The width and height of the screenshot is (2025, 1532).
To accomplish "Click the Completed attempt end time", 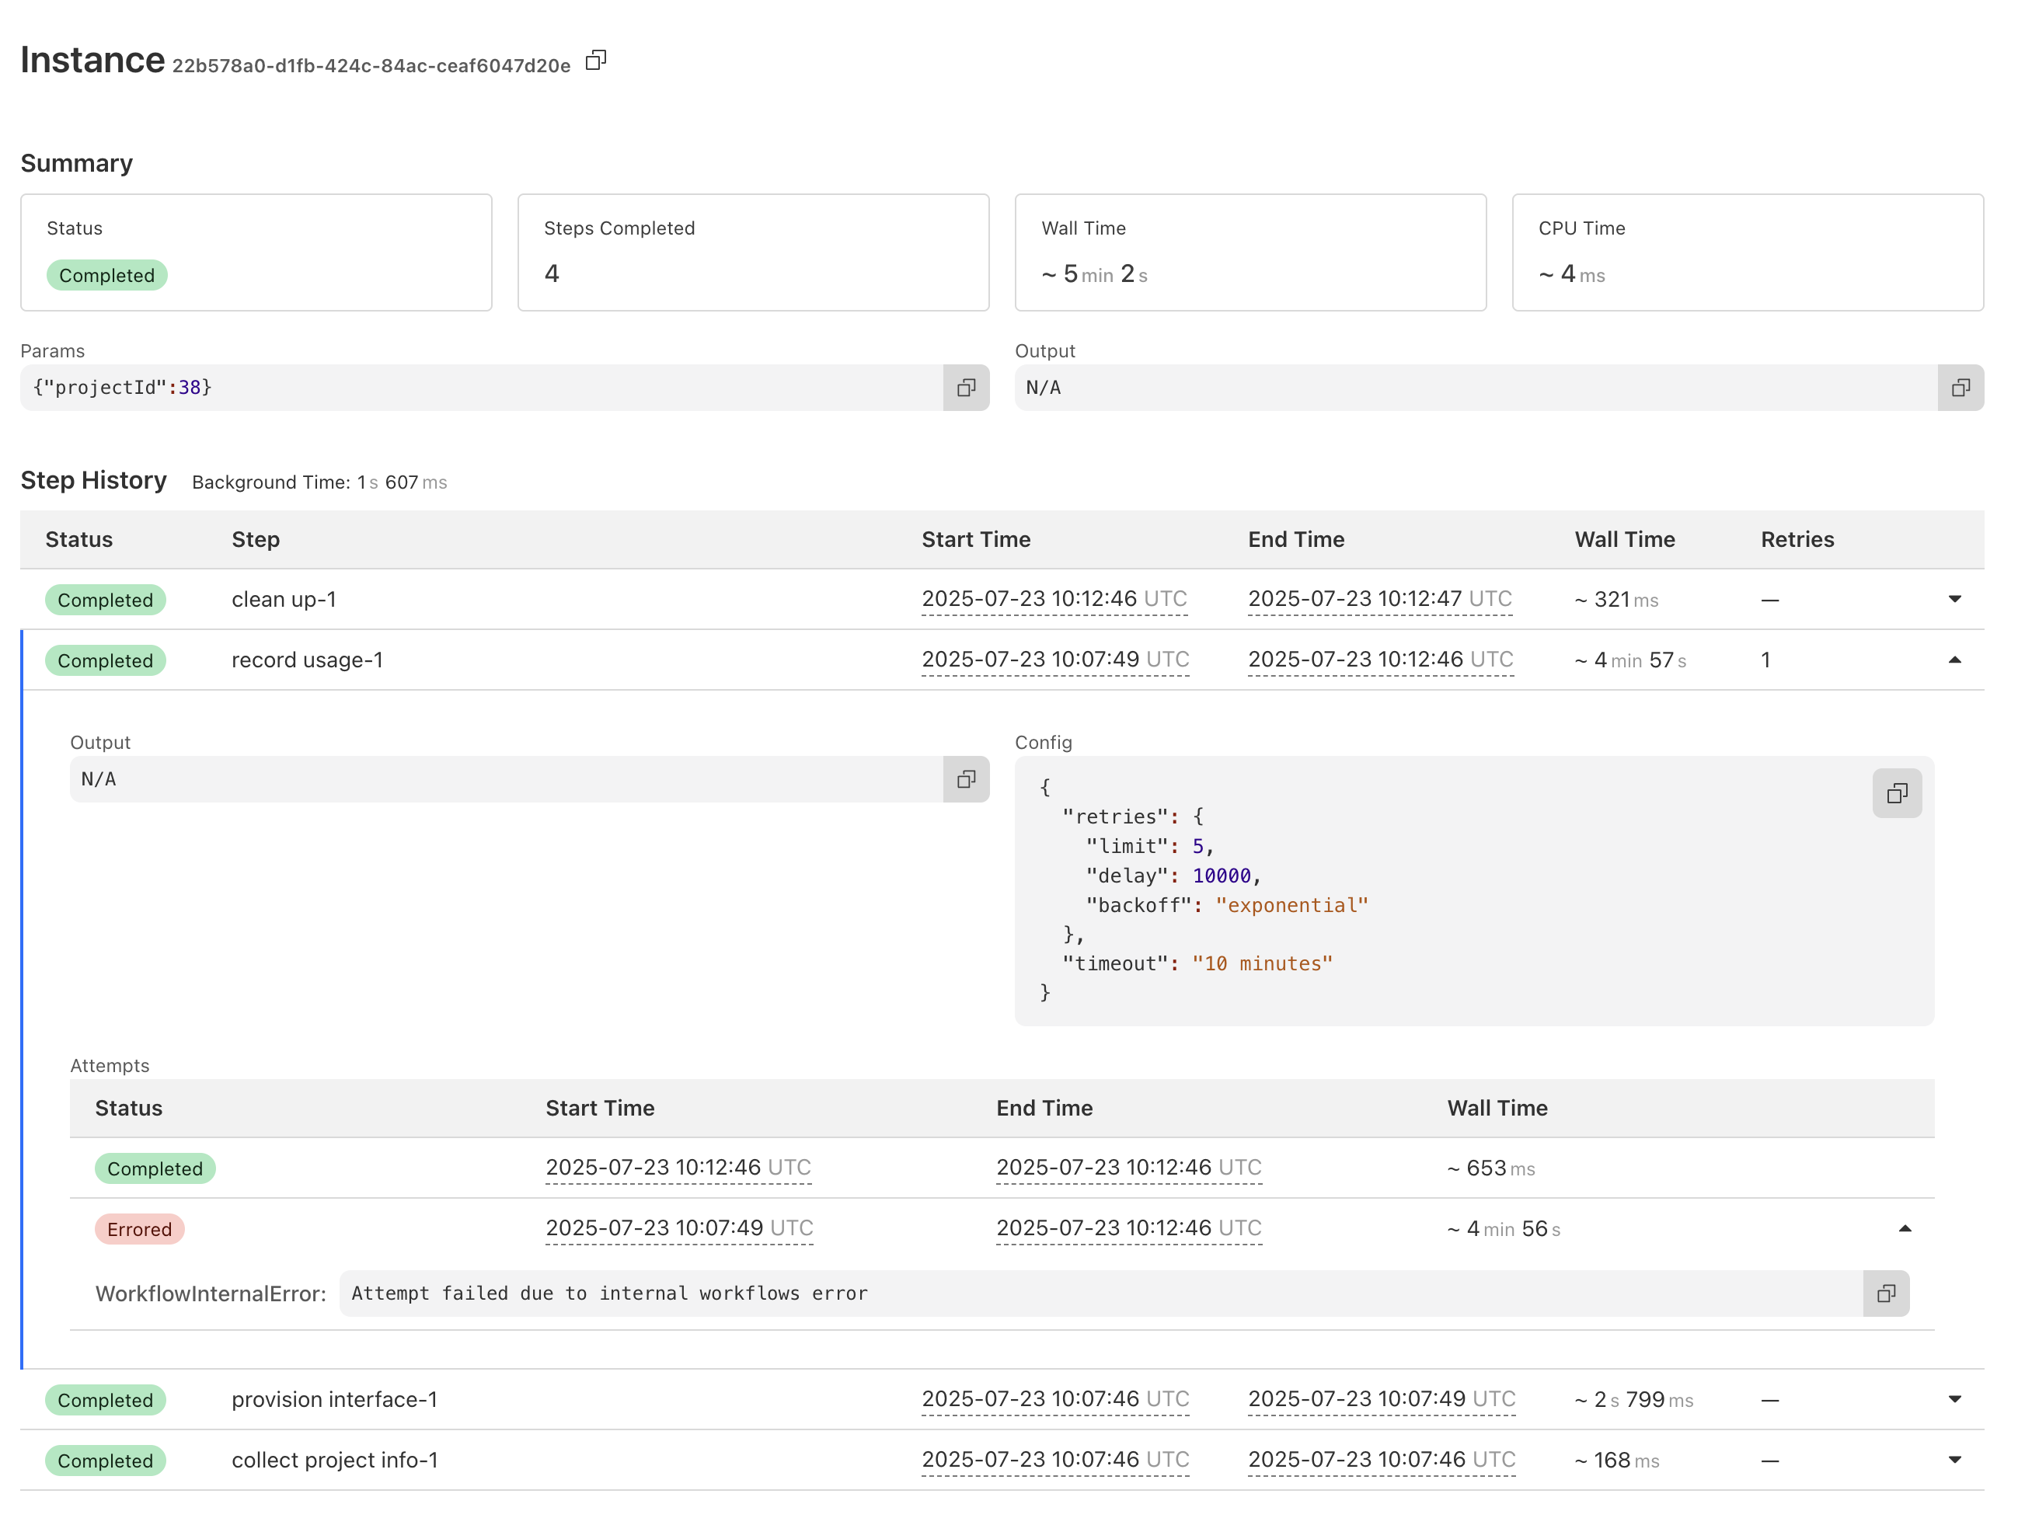I will pos(1128,1168).
